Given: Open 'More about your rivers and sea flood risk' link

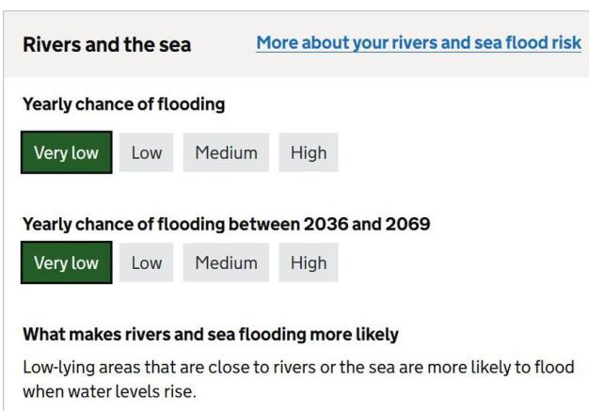Looking at the screenshot, I should point(419,44).
